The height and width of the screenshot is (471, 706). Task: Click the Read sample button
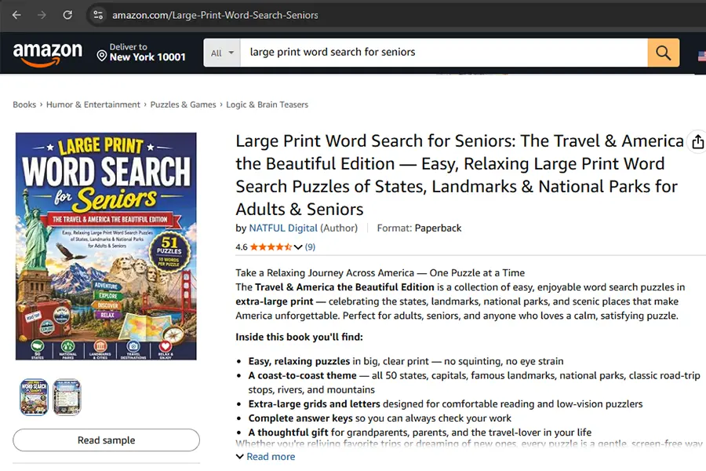click(106, 440)
